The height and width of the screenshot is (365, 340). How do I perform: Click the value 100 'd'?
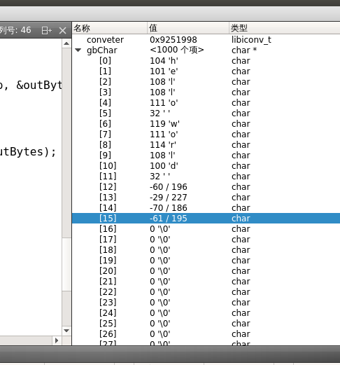[164, 166]
